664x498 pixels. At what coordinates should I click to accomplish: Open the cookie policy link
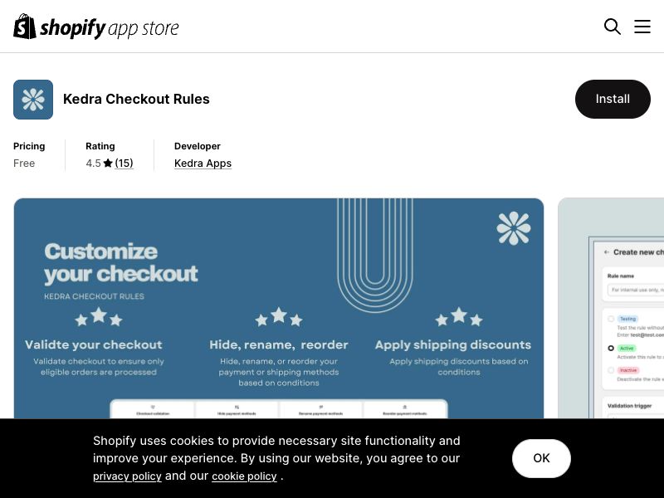point(244,476)
